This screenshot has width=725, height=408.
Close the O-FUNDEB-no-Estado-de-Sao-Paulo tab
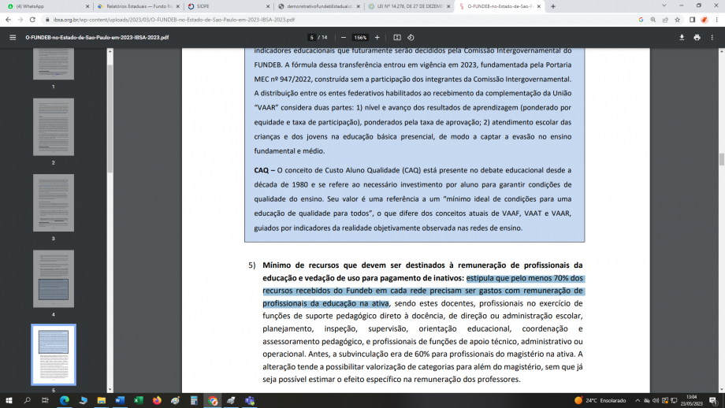(x=539, y=6)
